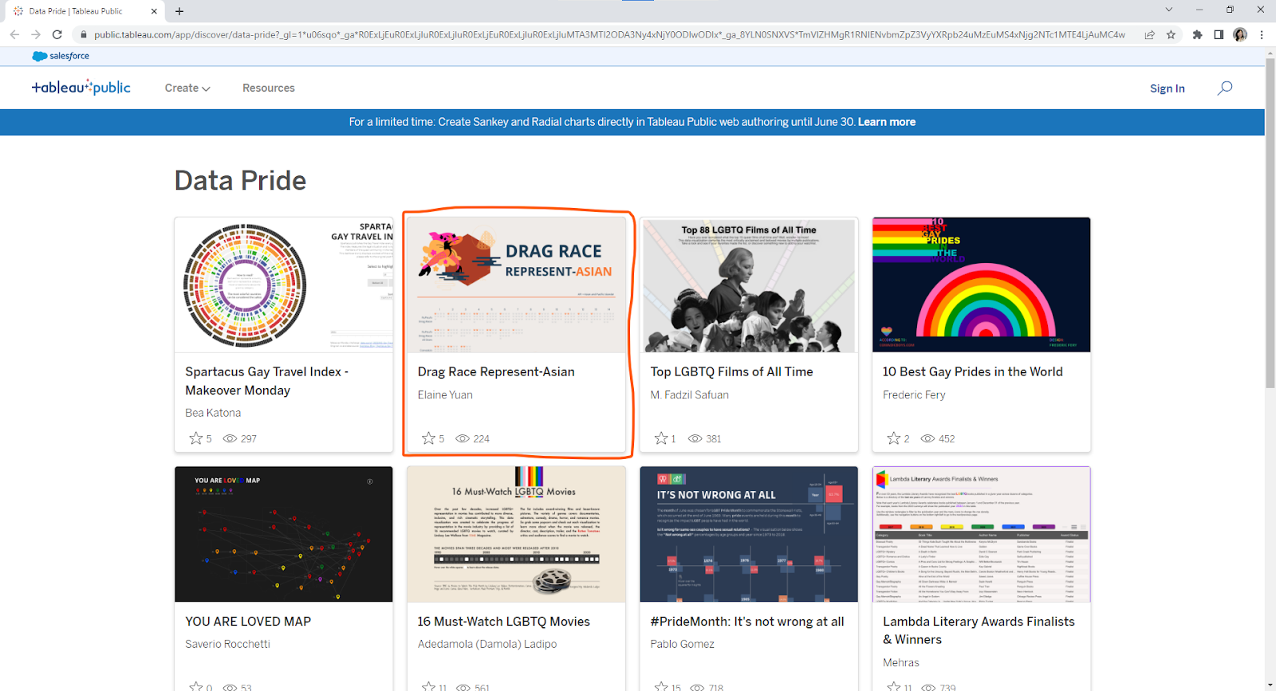
Task: Reload the page with the refresh icon
Action: tap(57, 34)
